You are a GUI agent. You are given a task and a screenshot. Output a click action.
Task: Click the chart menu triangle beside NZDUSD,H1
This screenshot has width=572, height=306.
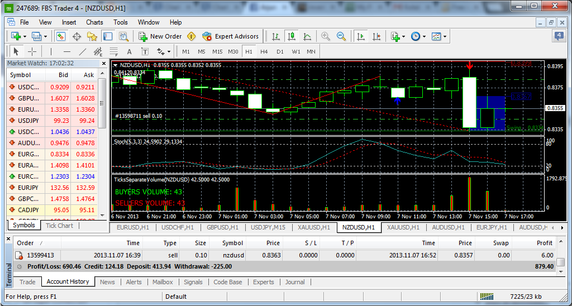[x=115, y=65]
